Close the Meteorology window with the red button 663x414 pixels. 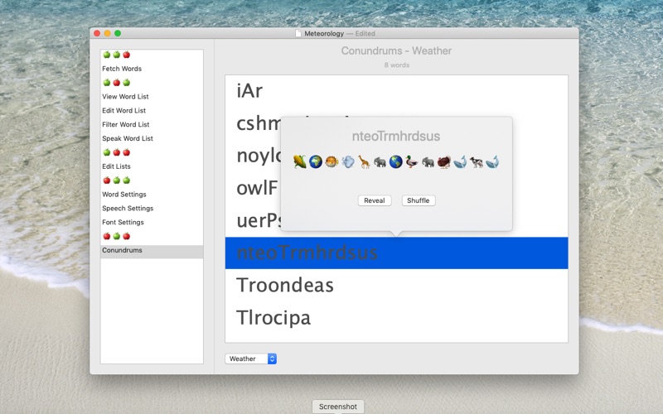click(x=97, y=33)
